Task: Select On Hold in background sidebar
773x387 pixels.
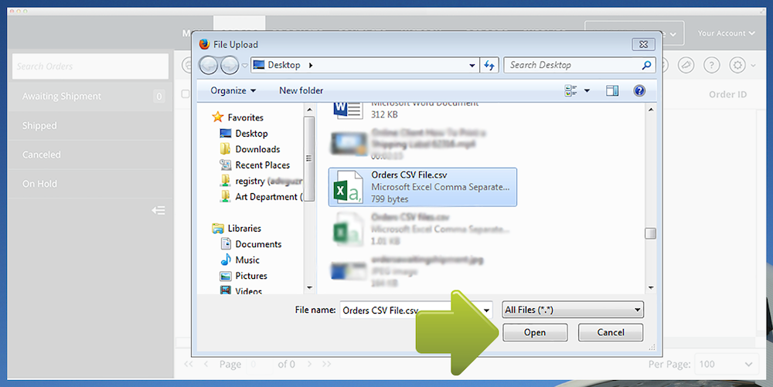Action: 90,184
